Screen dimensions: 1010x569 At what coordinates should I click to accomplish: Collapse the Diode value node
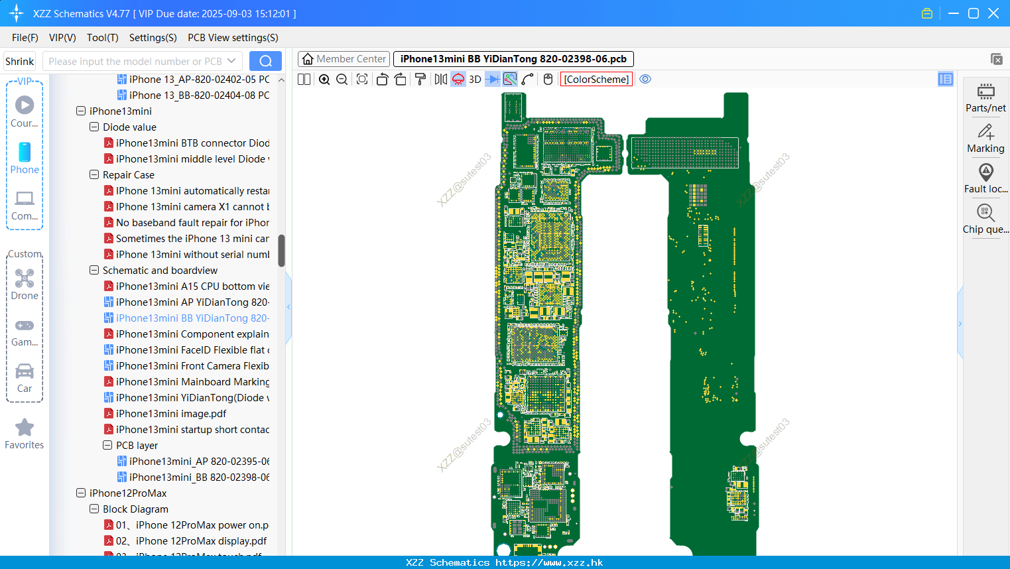94,127
